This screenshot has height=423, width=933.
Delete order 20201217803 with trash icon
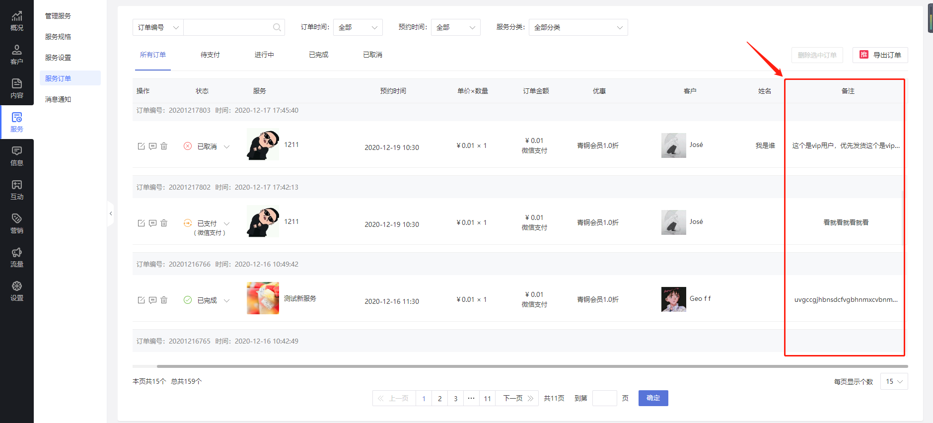(x=164, y=146)
